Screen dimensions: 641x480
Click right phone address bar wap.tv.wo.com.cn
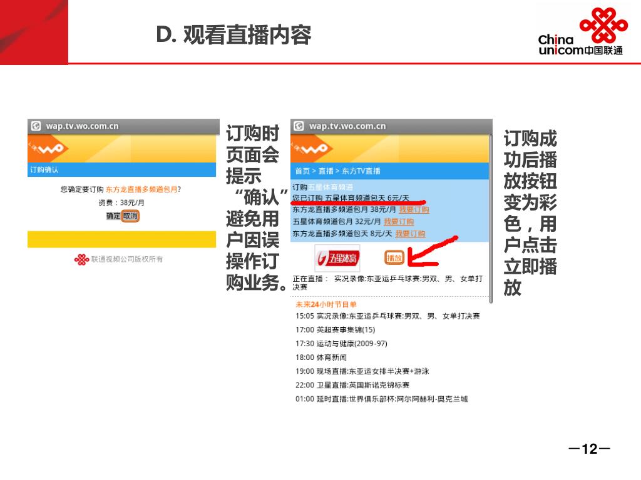click(391, 126)
